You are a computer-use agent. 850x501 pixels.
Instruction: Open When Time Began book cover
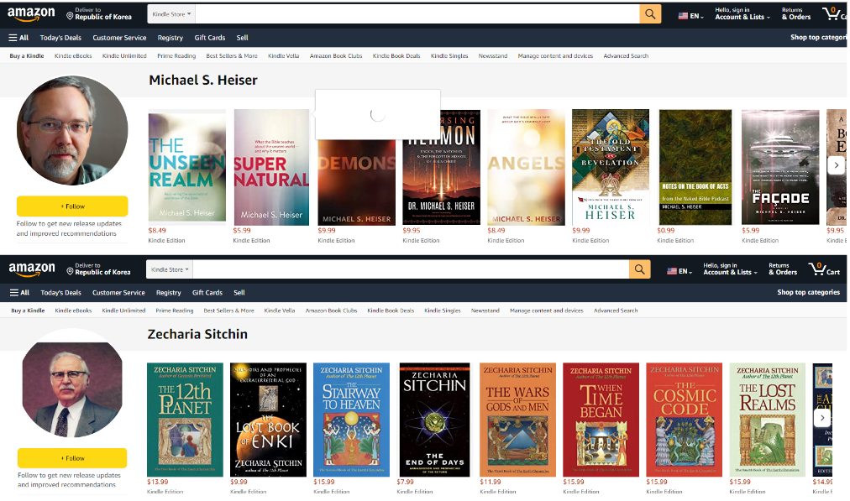(601, 420)
